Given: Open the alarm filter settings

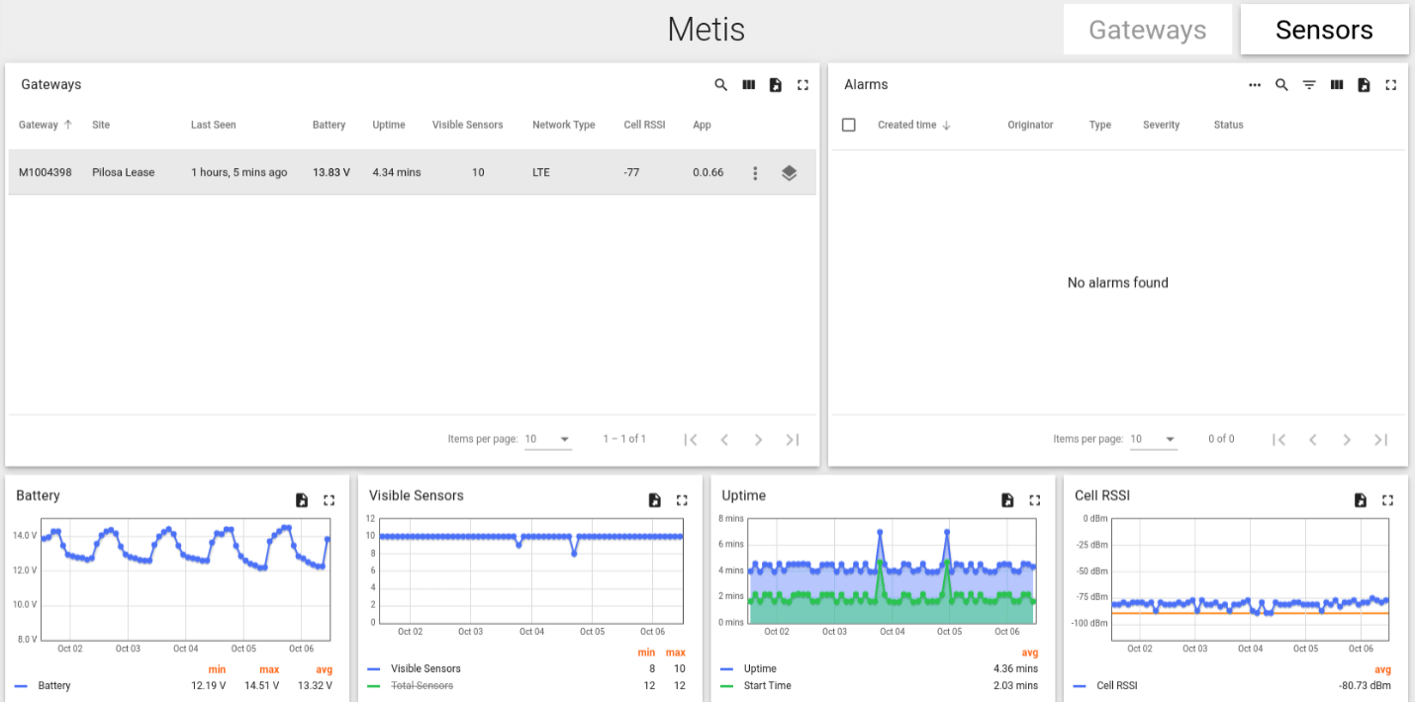Looking at the screenshot, I should [1309, 85].
